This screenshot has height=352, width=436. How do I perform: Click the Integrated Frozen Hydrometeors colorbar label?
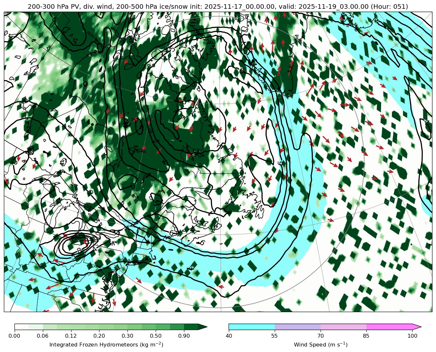[106, 345]
